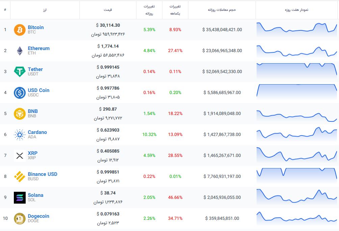Select Cardano price $ 0.623903
Screen dimensions: 339x231
click(x=108, y=130)
